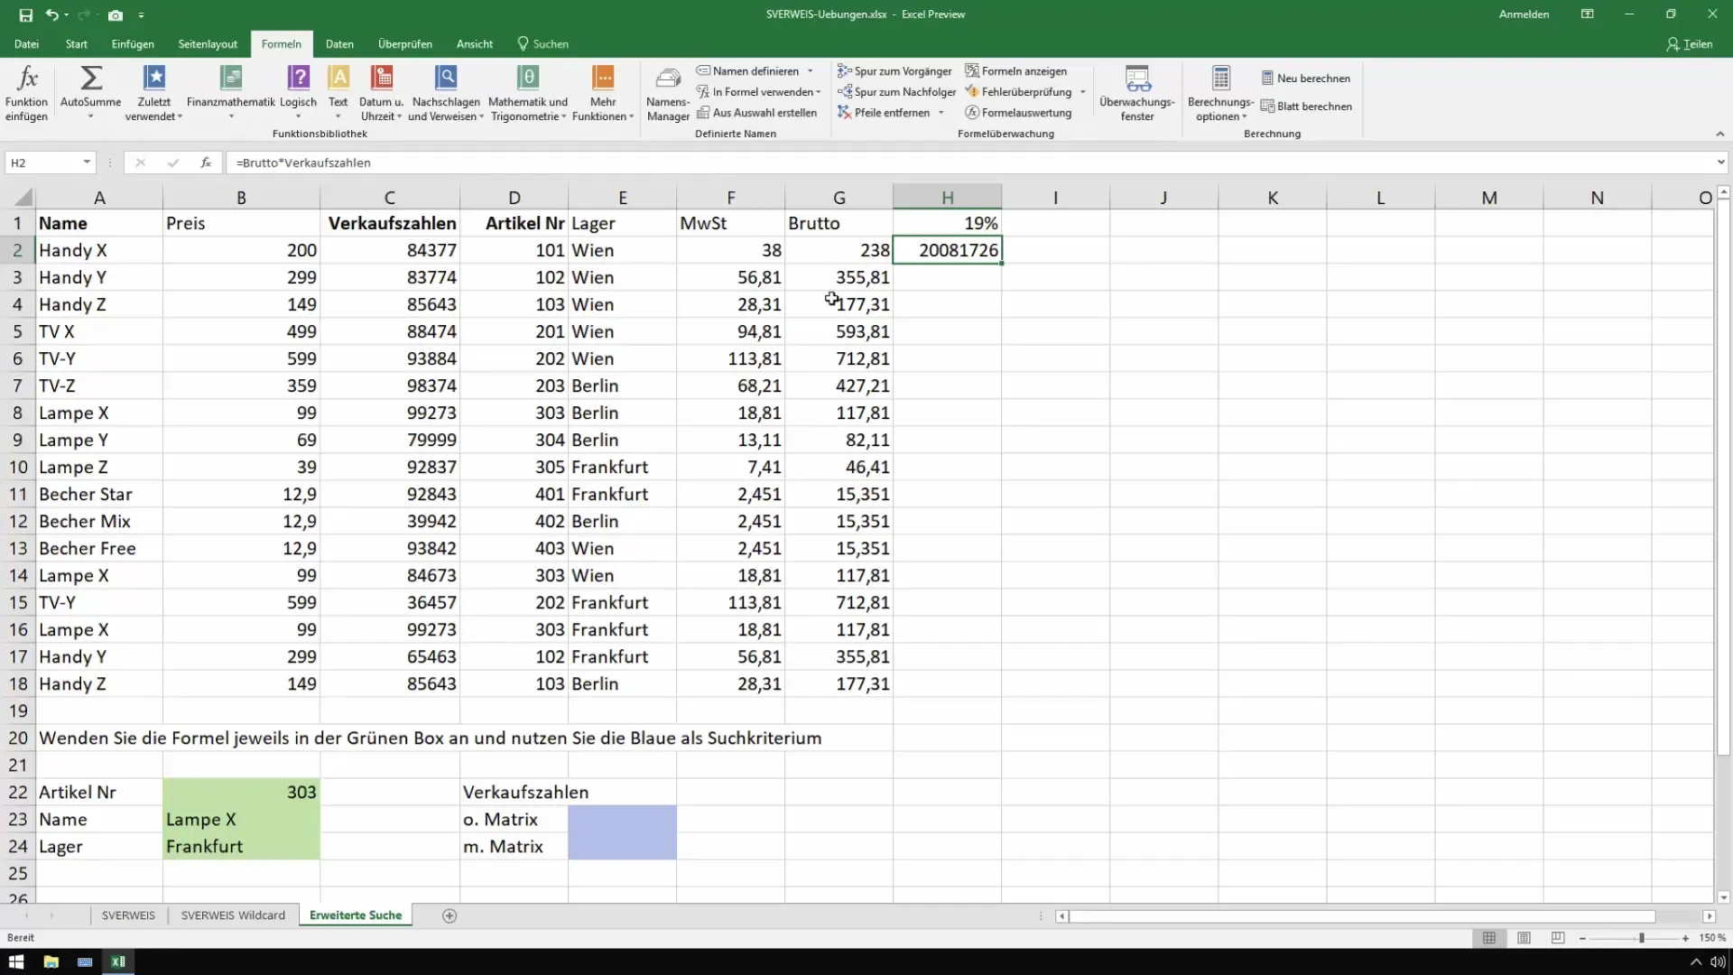Click Spur zum Nachfolger

coord(896,92)
